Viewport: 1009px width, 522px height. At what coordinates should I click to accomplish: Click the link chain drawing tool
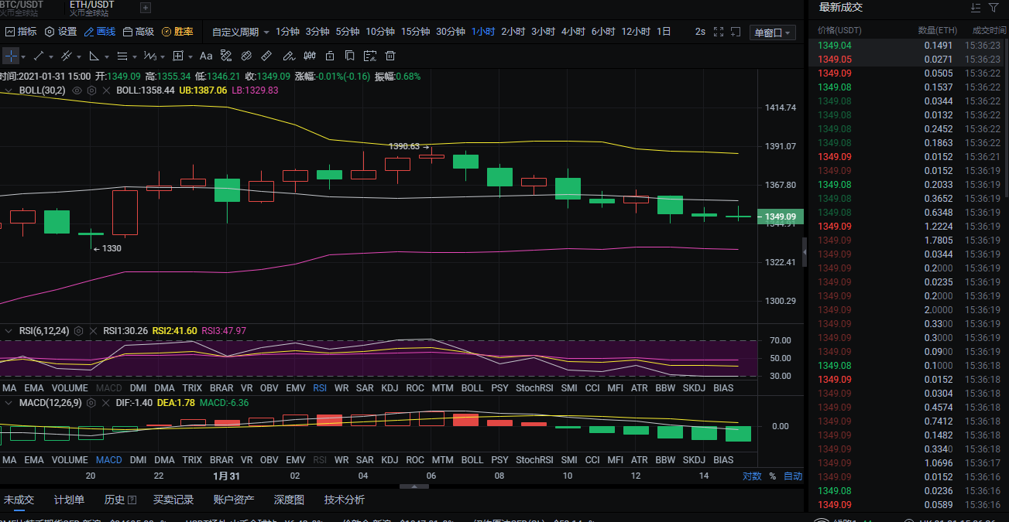[247, 56]
